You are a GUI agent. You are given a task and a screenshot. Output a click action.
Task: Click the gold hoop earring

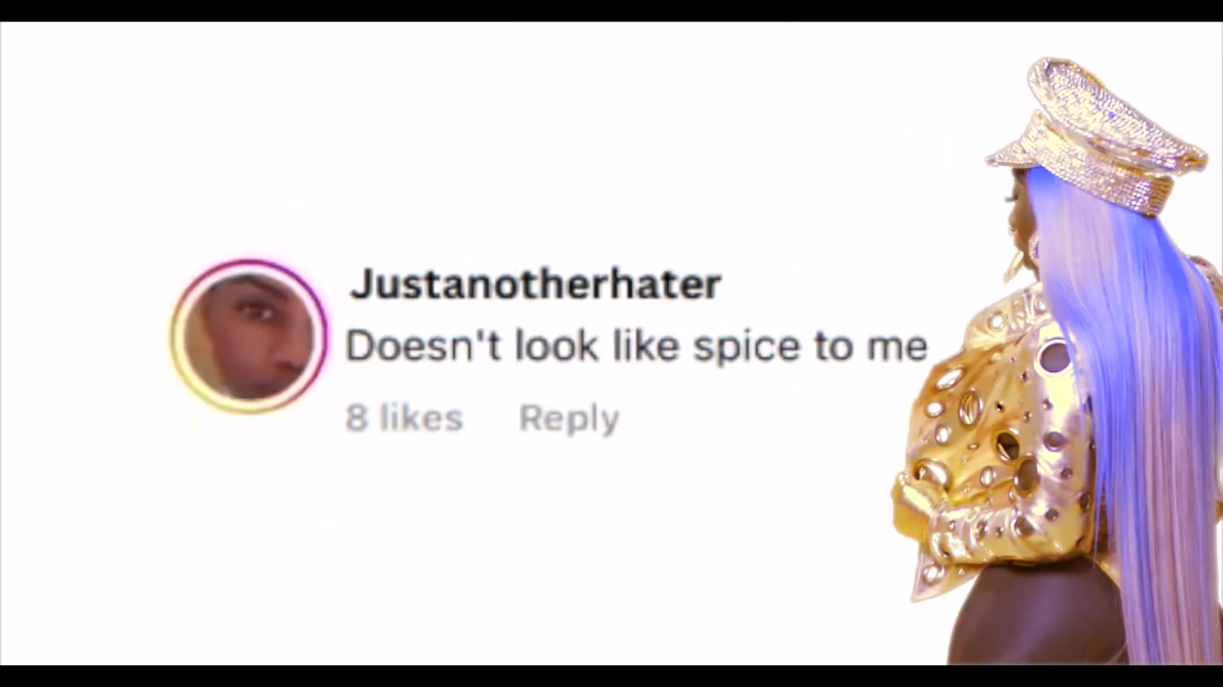pyautogui.click(x=1015, y=263)
